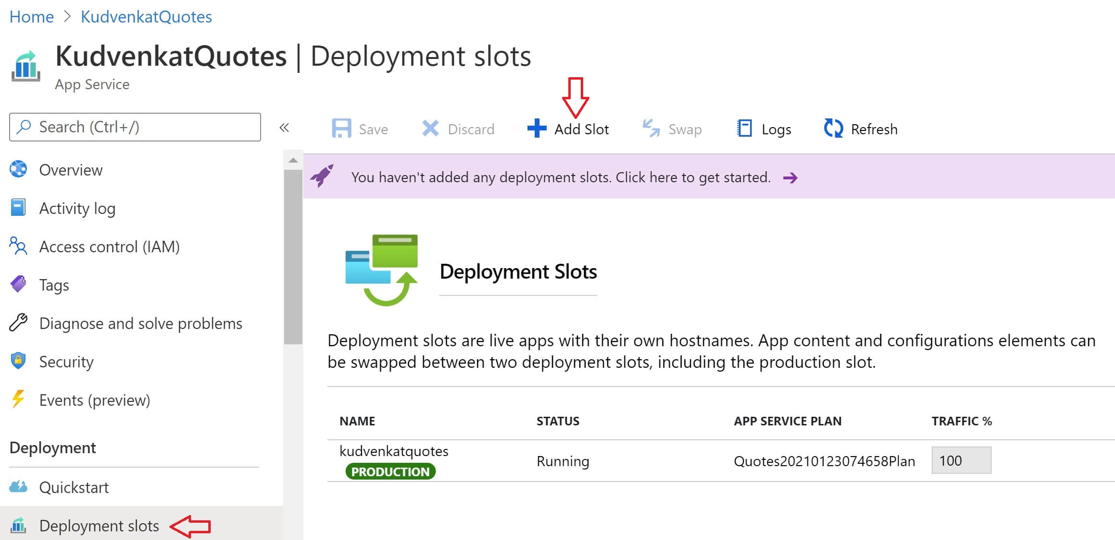Click the large Deployment Slots illustration icon
The image size is (1115, 540).
coord(382,270)
